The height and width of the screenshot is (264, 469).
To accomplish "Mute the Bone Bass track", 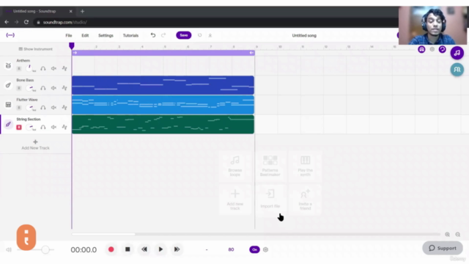I will coord(53,88).
